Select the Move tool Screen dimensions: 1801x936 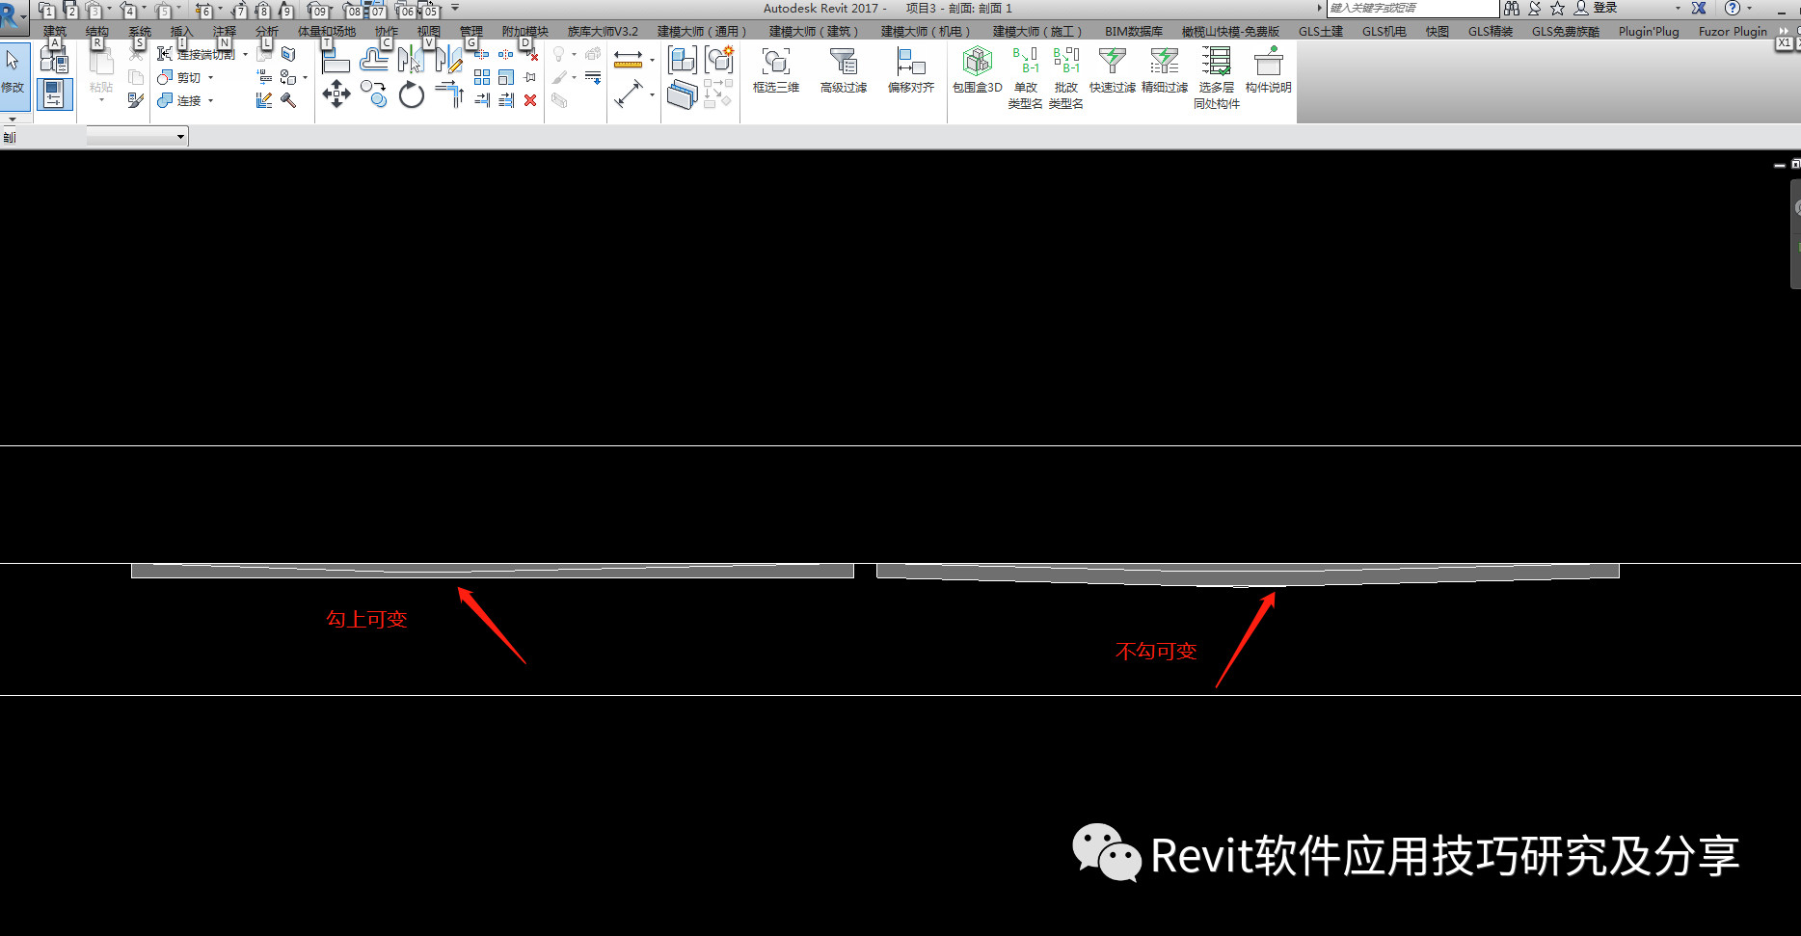click(336, 94)
